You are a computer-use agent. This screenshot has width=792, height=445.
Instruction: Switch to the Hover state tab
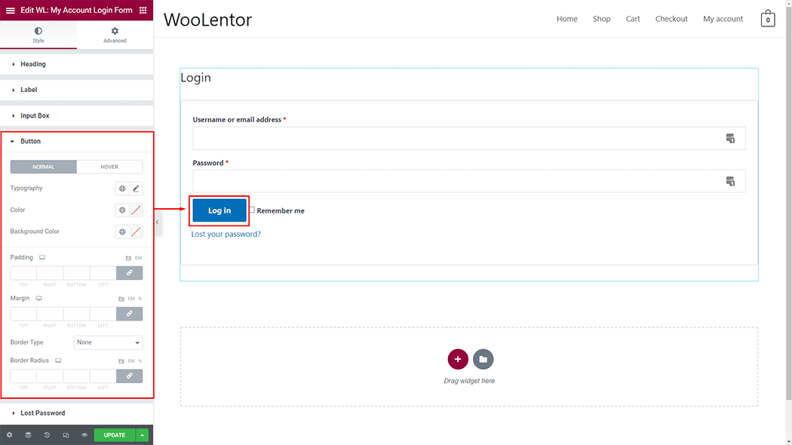coord(109,167)
